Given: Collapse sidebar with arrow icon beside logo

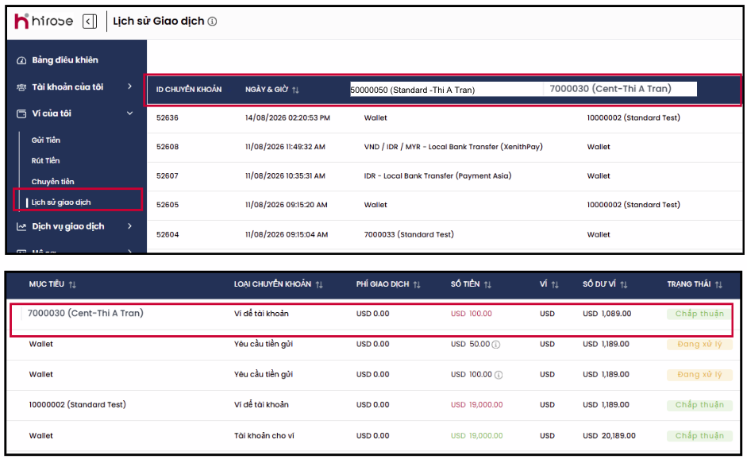Looking at the screenshot, I should (x=90, y=21).
